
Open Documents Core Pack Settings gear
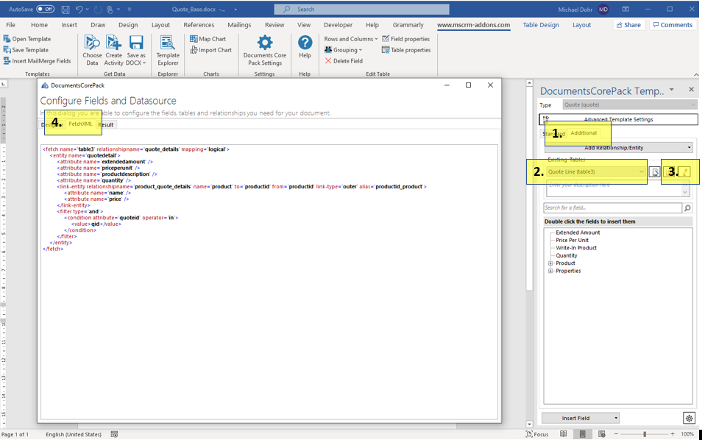pos(265,43)
